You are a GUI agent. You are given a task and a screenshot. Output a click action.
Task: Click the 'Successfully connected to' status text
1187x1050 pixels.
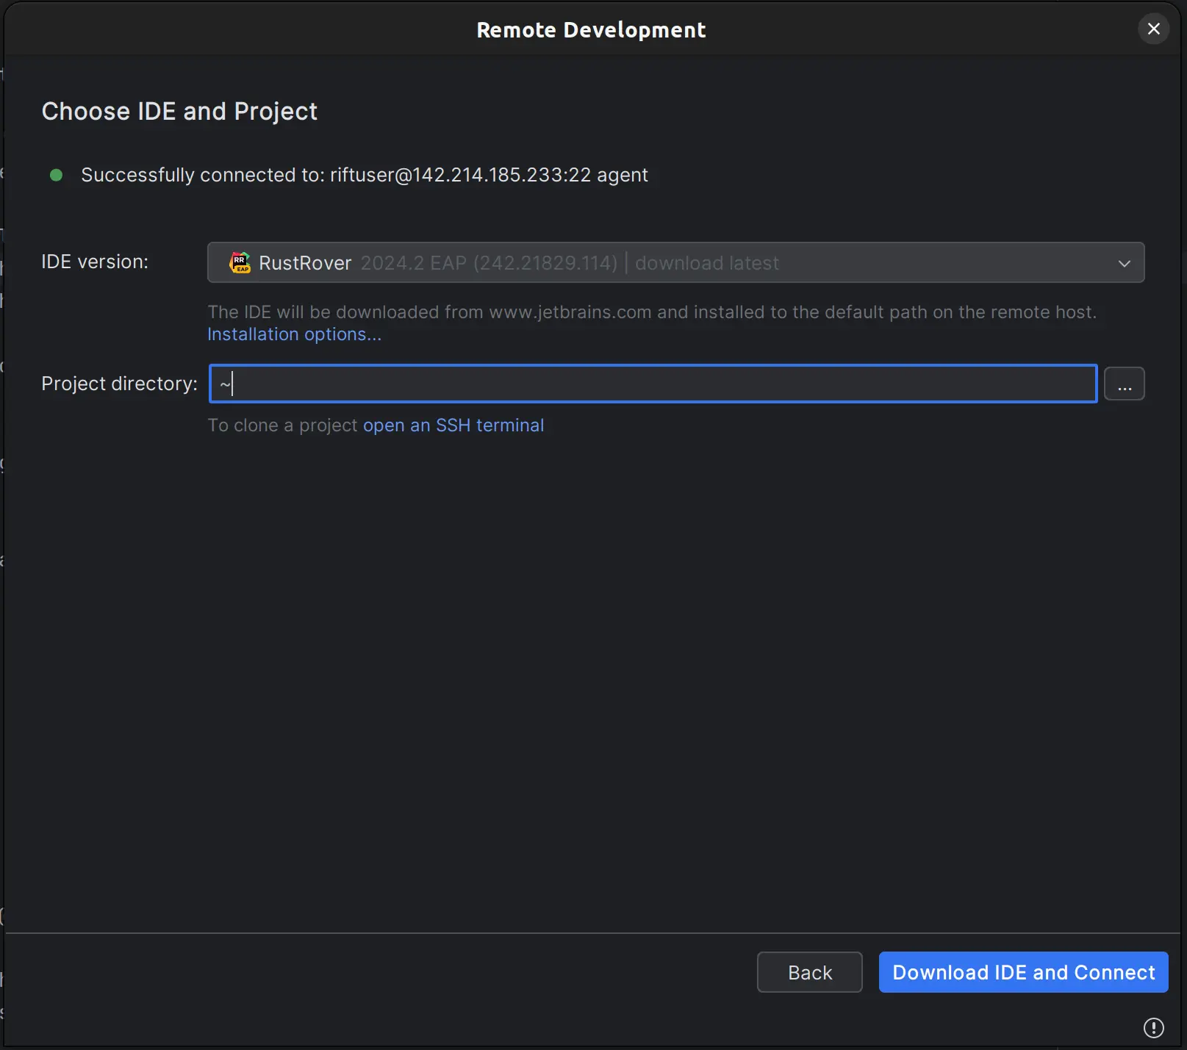click(x=364, y=175)
